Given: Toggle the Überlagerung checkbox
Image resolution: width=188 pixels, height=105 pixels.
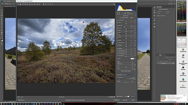Looking at the screenshot, I should pyautogui.click(x=117, y=96).
